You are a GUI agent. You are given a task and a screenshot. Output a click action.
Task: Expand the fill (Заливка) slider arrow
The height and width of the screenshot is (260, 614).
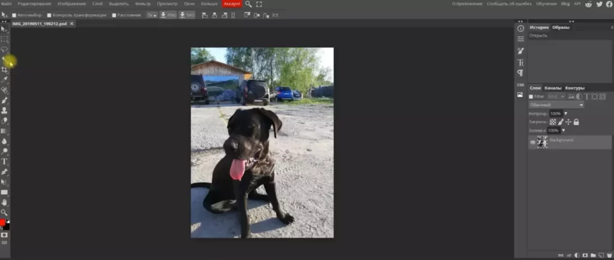[564, 130]
